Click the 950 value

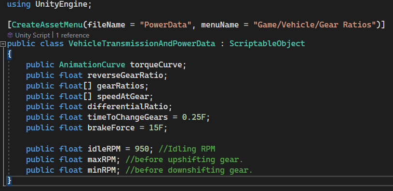tap(142, 149)
